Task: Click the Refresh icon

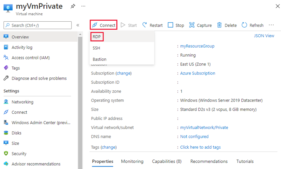Action: coord(244,25)
